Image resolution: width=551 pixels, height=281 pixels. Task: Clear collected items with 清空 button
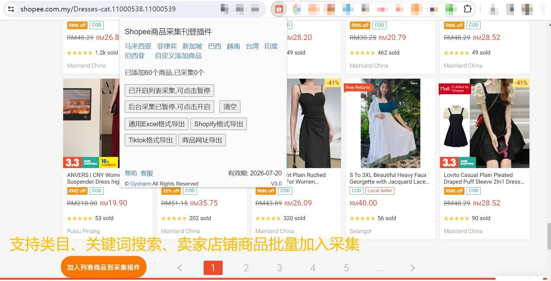230,107
